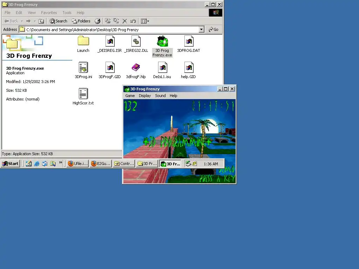Select the 3DFrogF.GID file icon

[110, 68]
